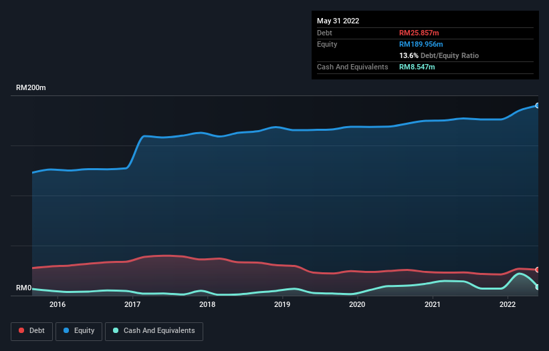Viewport: 549px width, 351px height.
Task: Click the 2022 x-axis label
Action: pyautogui.click(x=508, y=304)
